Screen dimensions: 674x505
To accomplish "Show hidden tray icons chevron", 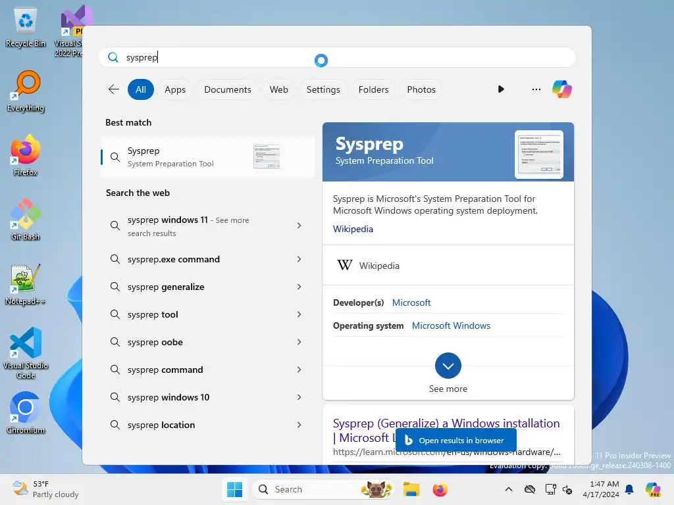I will pos(509,489).
